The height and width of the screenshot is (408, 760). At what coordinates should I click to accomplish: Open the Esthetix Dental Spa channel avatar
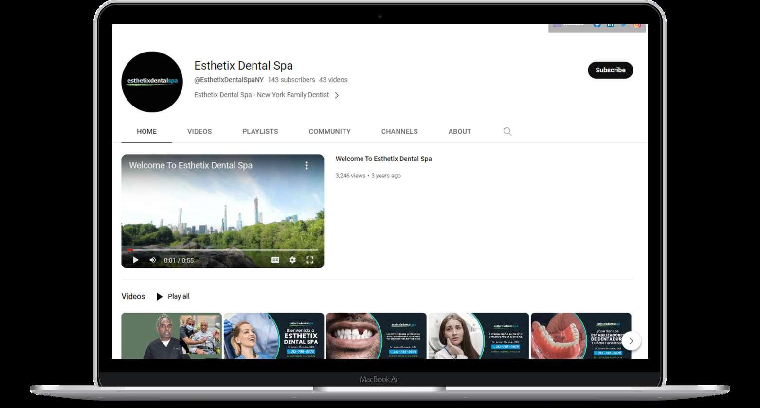[x=152, y=82]
